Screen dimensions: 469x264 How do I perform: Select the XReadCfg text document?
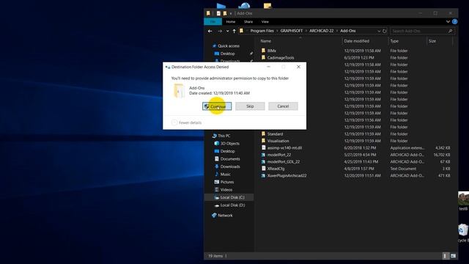pyautogui.click(x=276, y=169)
